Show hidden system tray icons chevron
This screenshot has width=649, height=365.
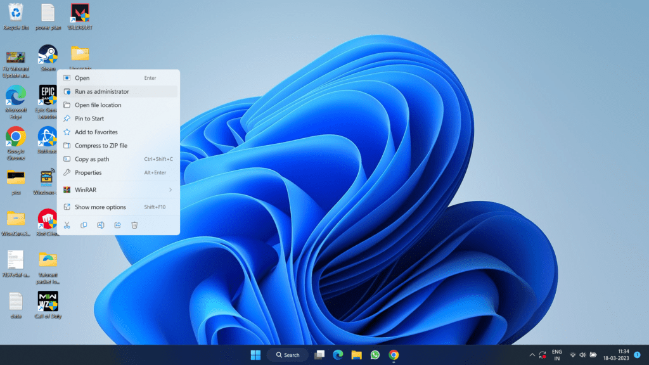(532, 355)
